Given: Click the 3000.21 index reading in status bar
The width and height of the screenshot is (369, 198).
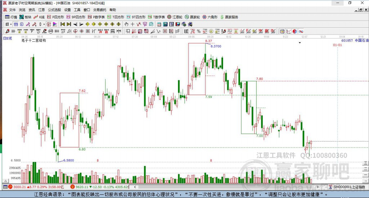Looking at the screenshot, I should [19, 187].
